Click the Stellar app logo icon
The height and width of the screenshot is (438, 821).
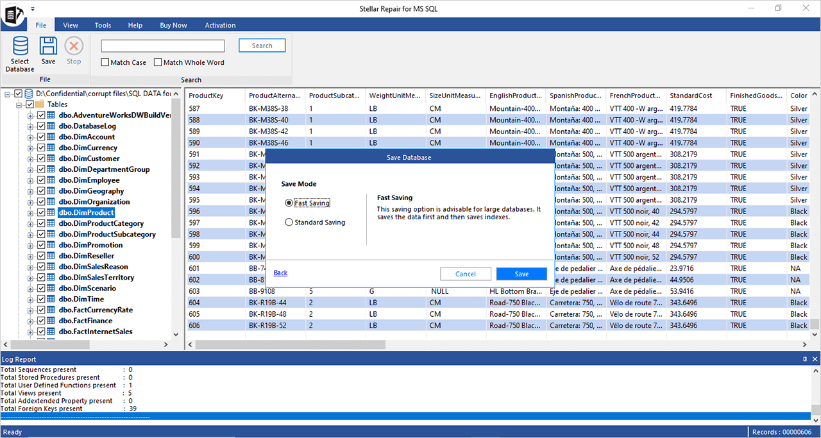click(x=13, y=16)
